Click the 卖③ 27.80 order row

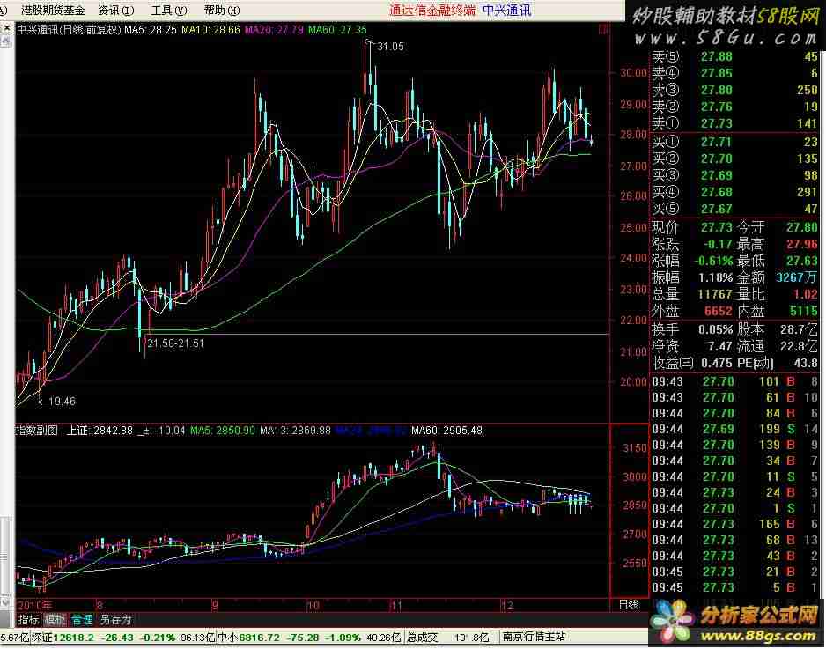[735, 90]
